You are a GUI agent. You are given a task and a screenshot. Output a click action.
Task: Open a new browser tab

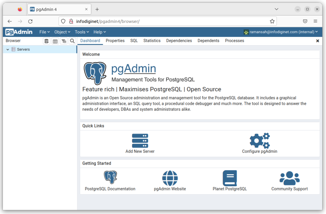click(97, 9)
